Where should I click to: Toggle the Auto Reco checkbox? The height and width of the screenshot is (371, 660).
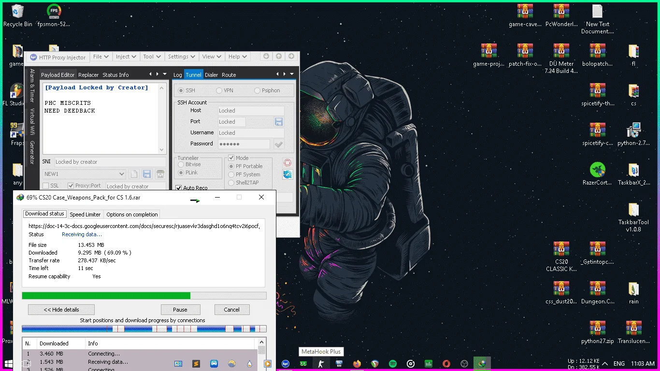pyautogui.click(x=179, y=188)
